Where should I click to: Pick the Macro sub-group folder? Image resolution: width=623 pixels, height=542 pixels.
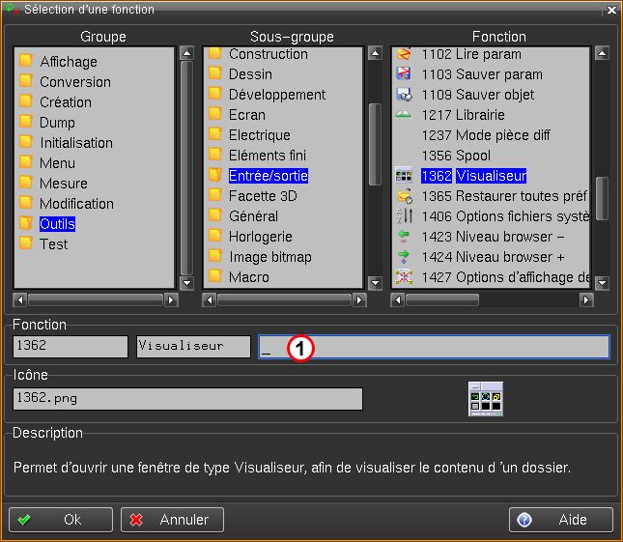249,277
